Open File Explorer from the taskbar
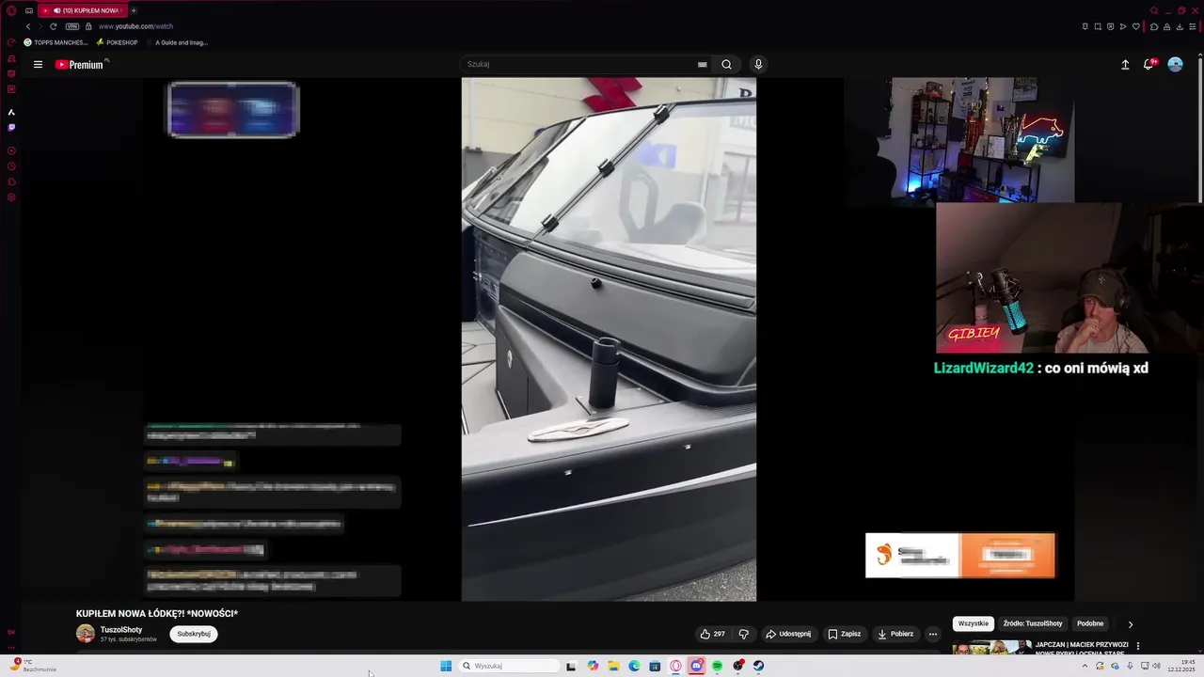 coord(613,666)
